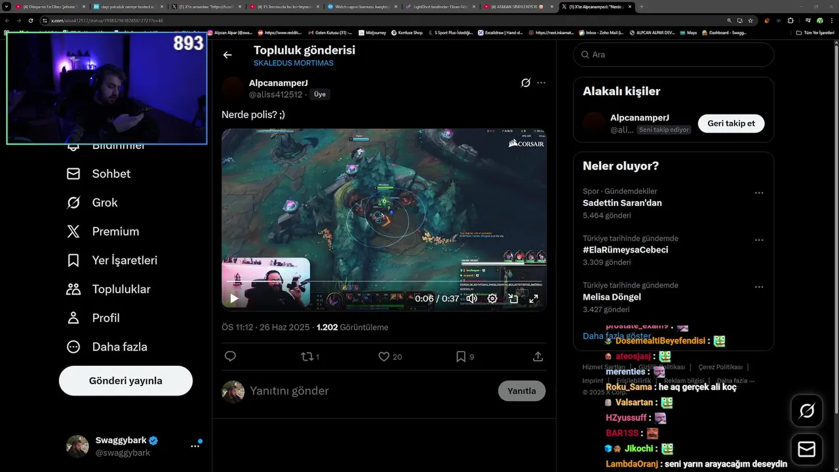Bookmark this page with the star icon
Image resolution: width=839 pixels, height=472 pixels.
pyautogui.click(x=751, y=20)
